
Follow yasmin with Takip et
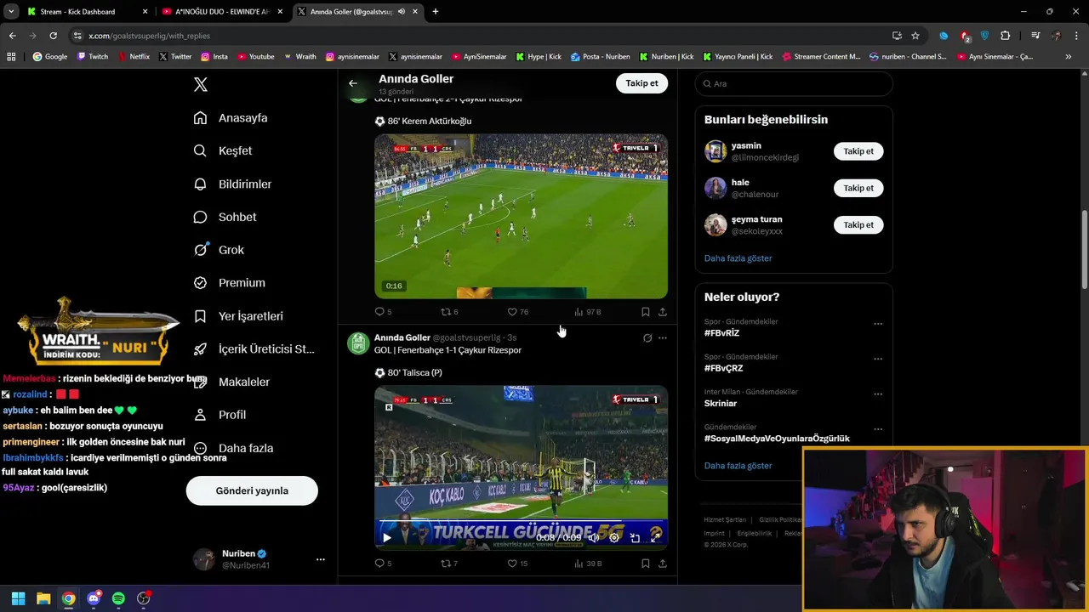[858, 151]
